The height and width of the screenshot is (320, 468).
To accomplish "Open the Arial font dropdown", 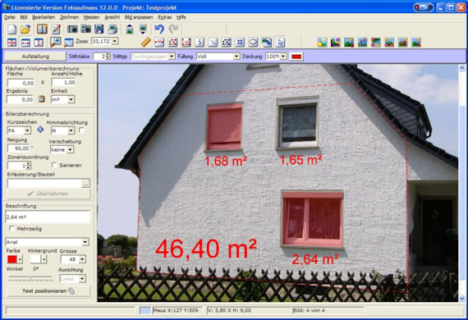I will pyautogui.click(x=85, y=242).
